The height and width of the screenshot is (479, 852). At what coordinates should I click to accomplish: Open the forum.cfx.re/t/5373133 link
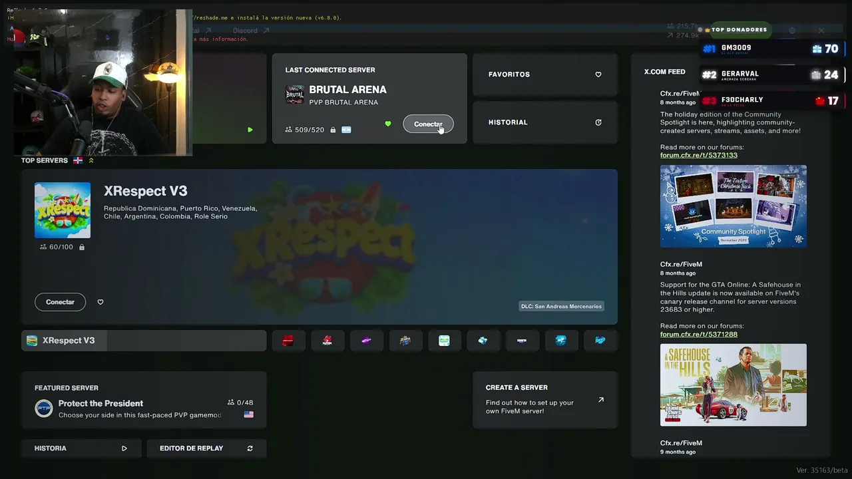699,155
